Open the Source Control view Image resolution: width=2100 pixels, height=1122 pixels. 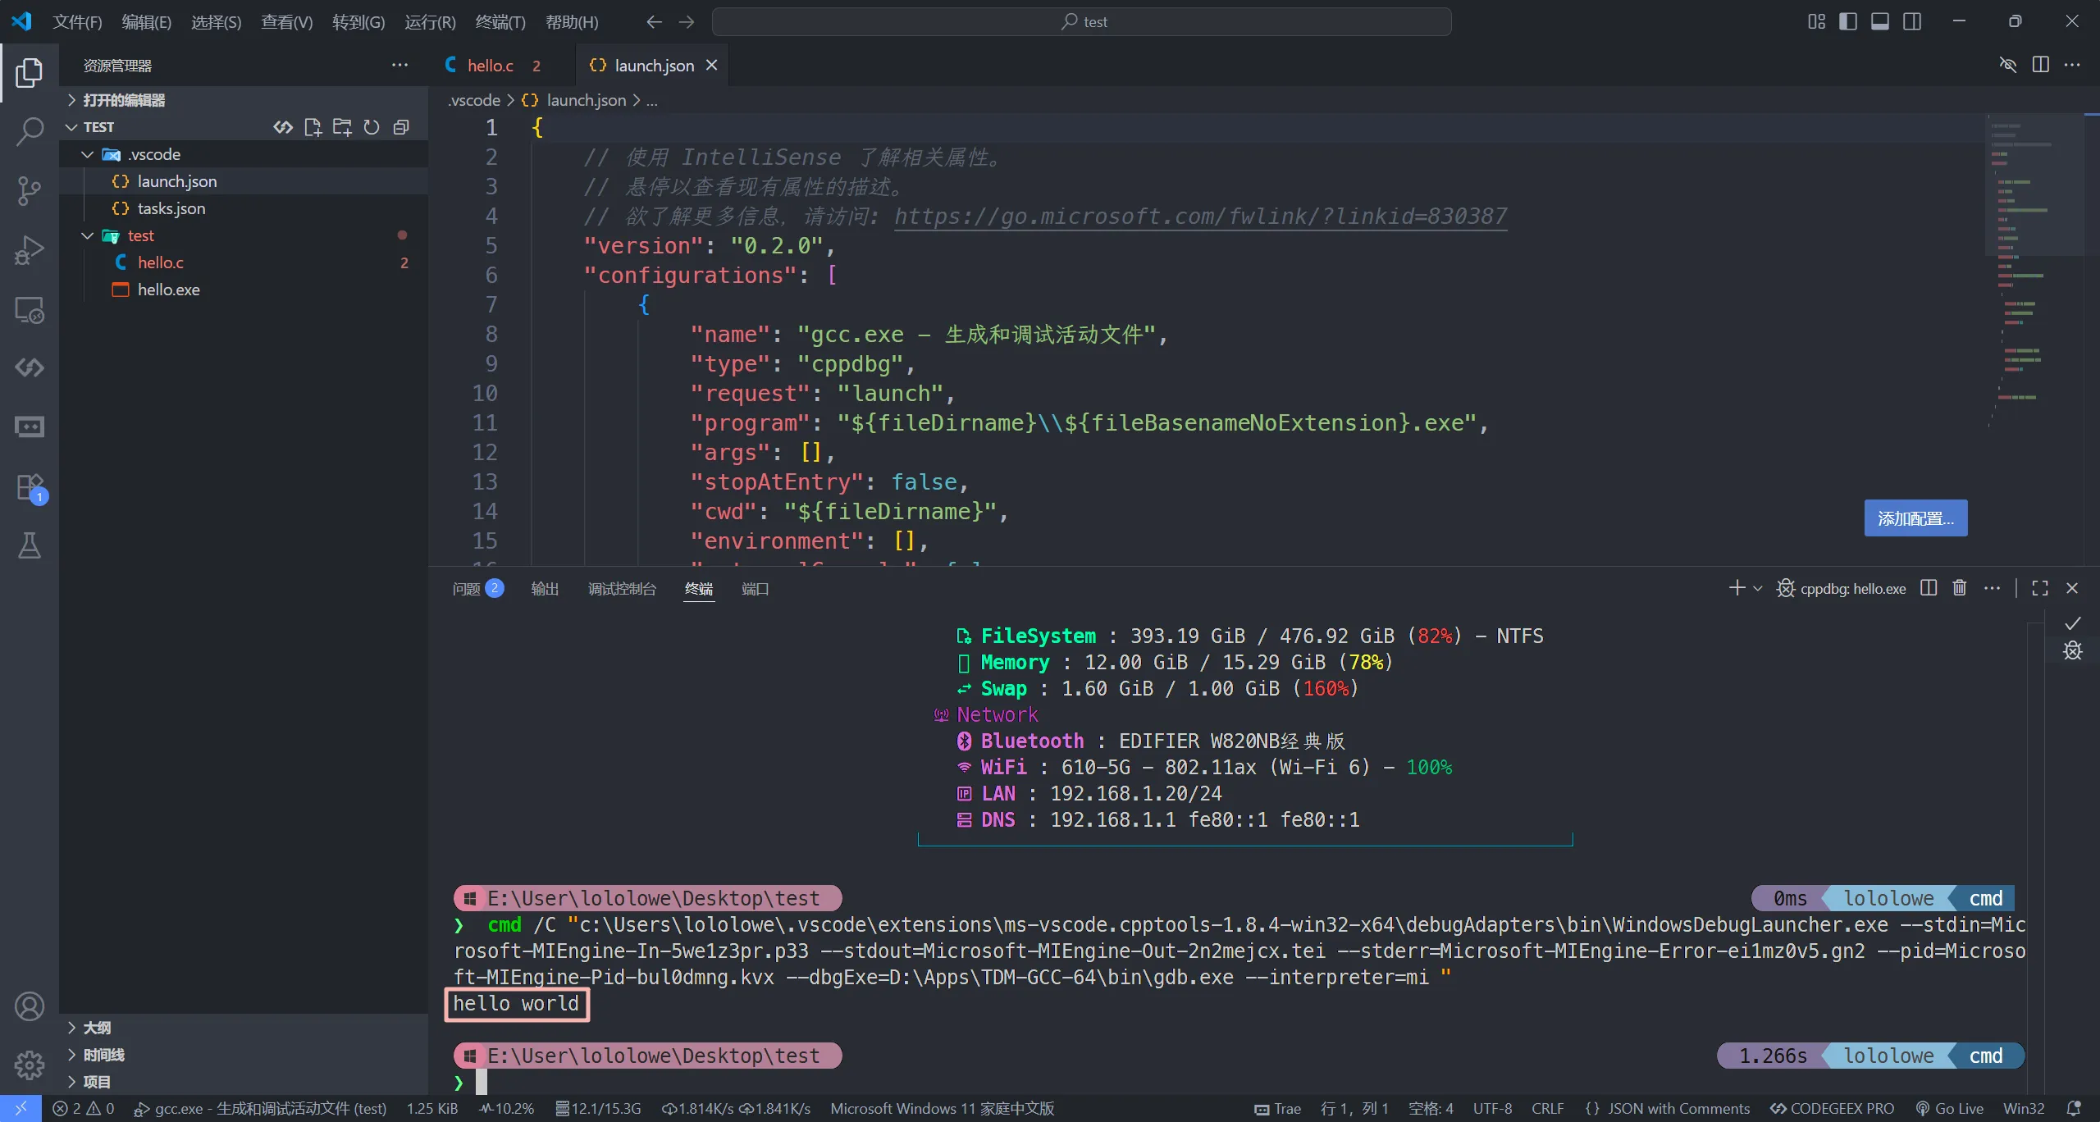click(x=30, y=190)
